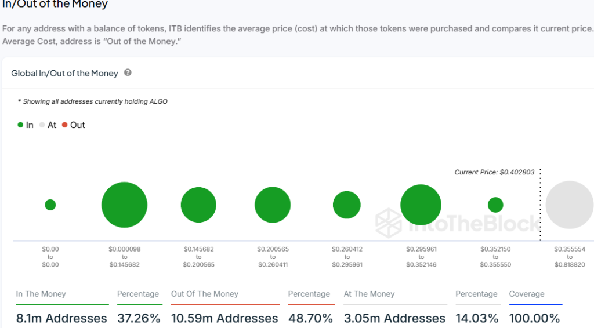This screenshot has height=328, width=594.
Task: Select small bubble for $0.352150 to $0.355550
Action: pos(495,205)
